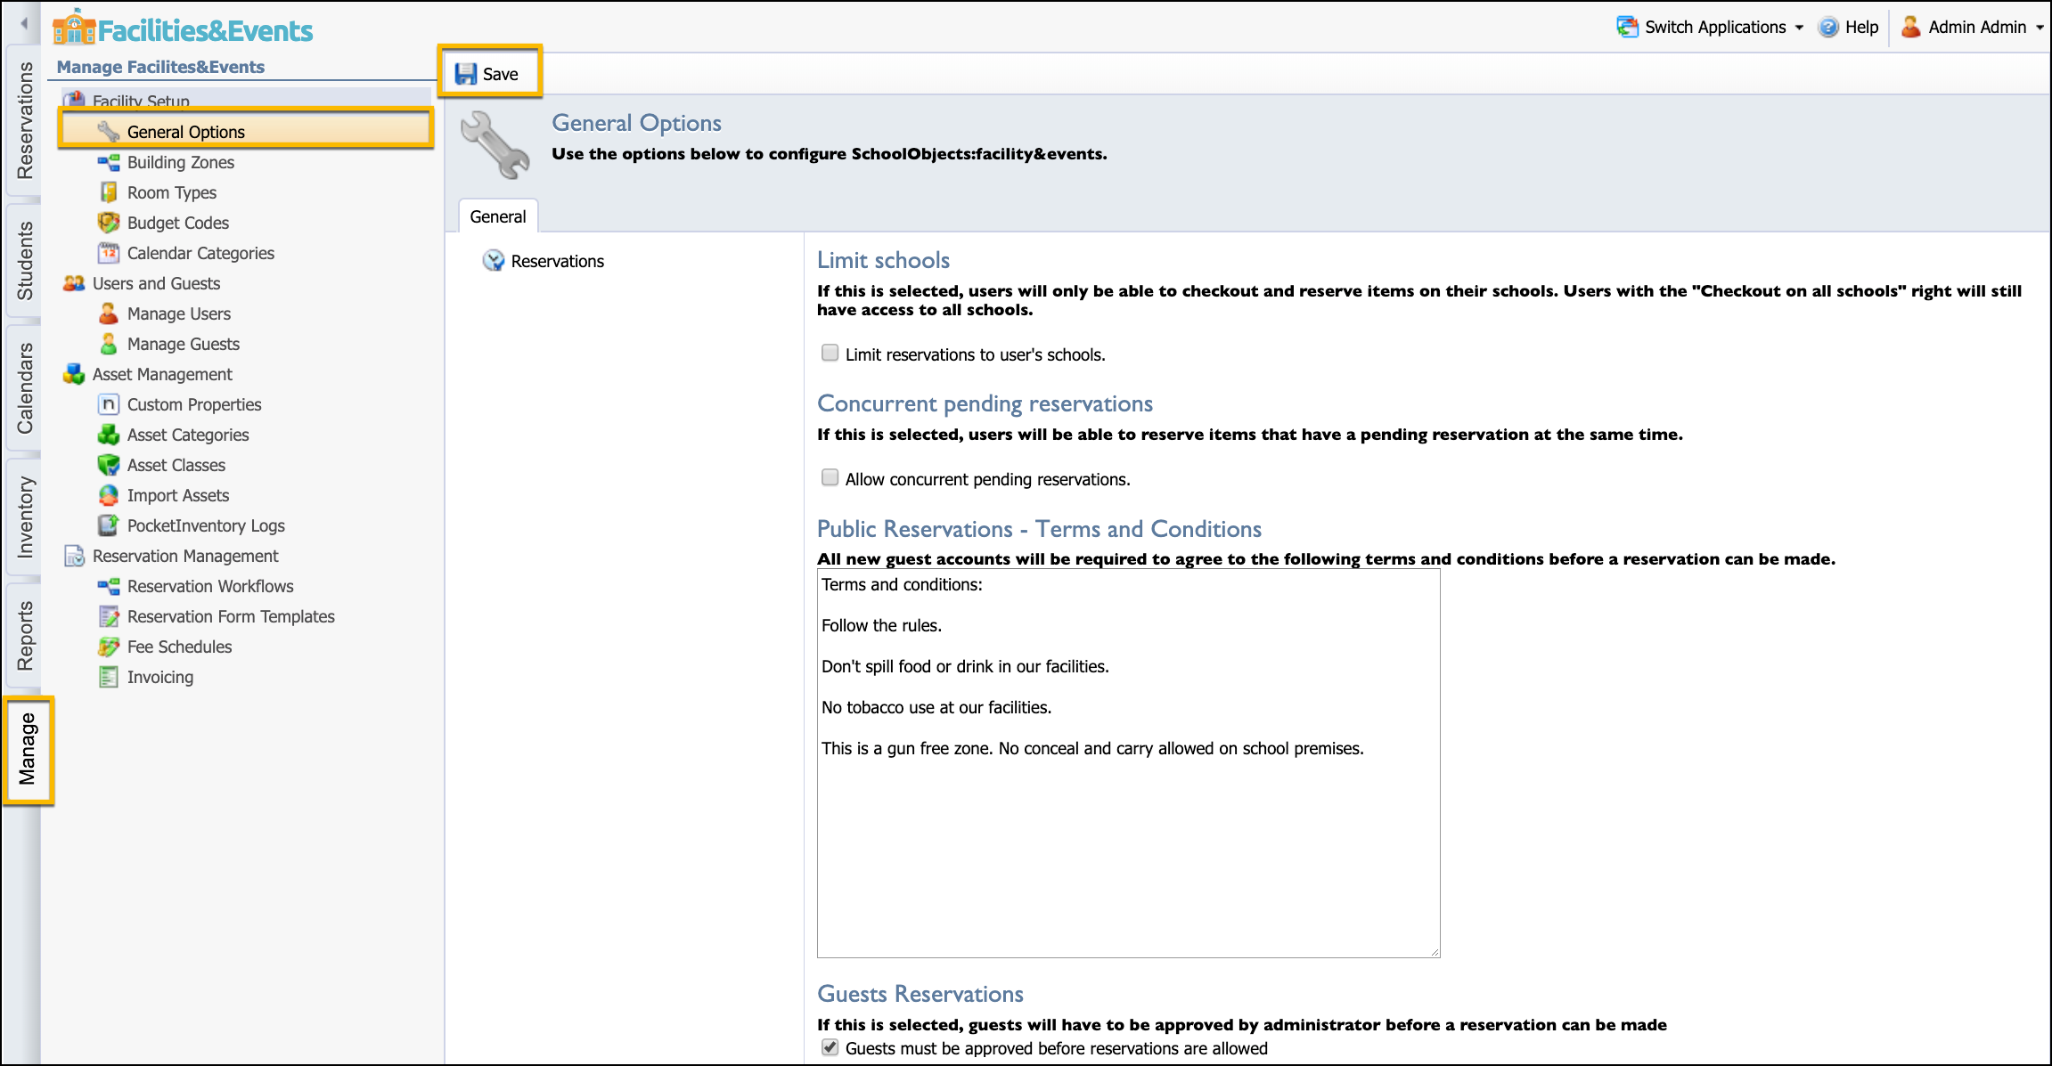Open PocketInventory Logs in the tree
Viewport: 2052px width, 1066px height.
(206, 525)
